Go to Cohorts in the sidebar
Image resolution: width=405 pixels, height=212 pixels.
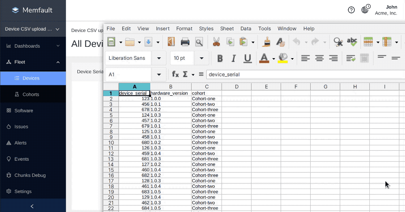pos(31,94)
